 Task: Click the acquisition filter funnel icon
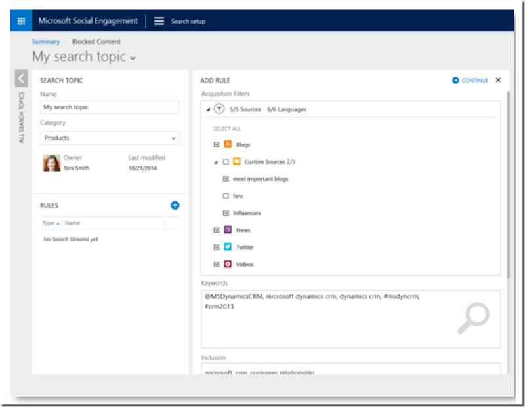(219, 109)
